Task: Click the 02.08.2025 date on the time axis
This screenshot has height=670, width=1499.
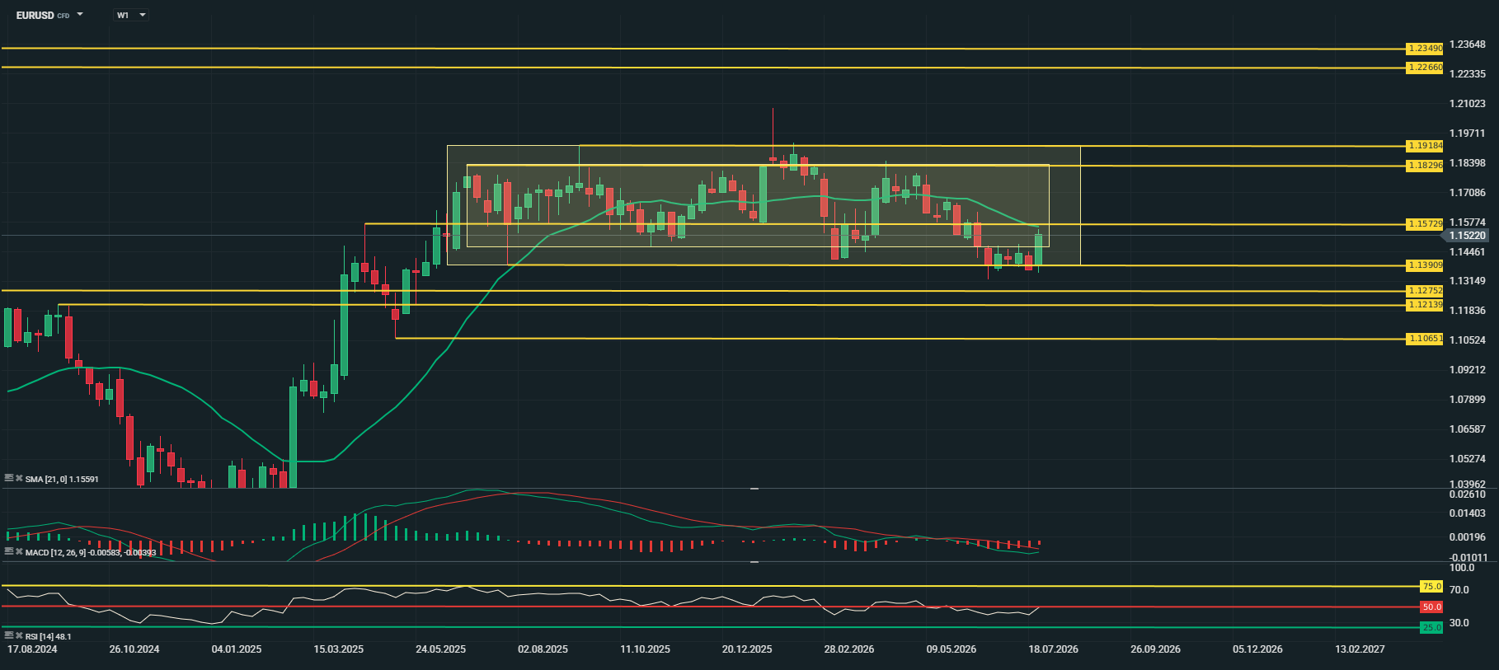Action: pos(543,649)
